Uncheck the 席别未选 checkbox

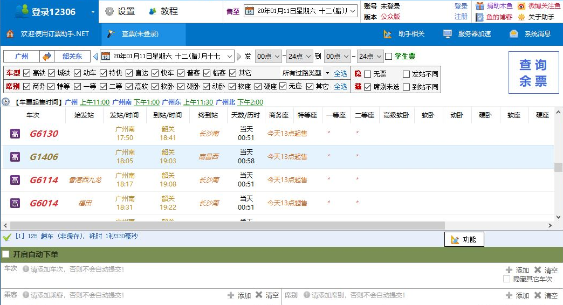tap(367, 87)
